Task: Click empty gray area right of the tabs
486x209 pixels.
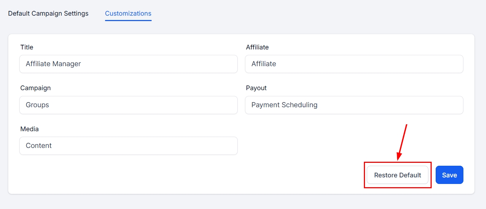Action: point(310,13)
